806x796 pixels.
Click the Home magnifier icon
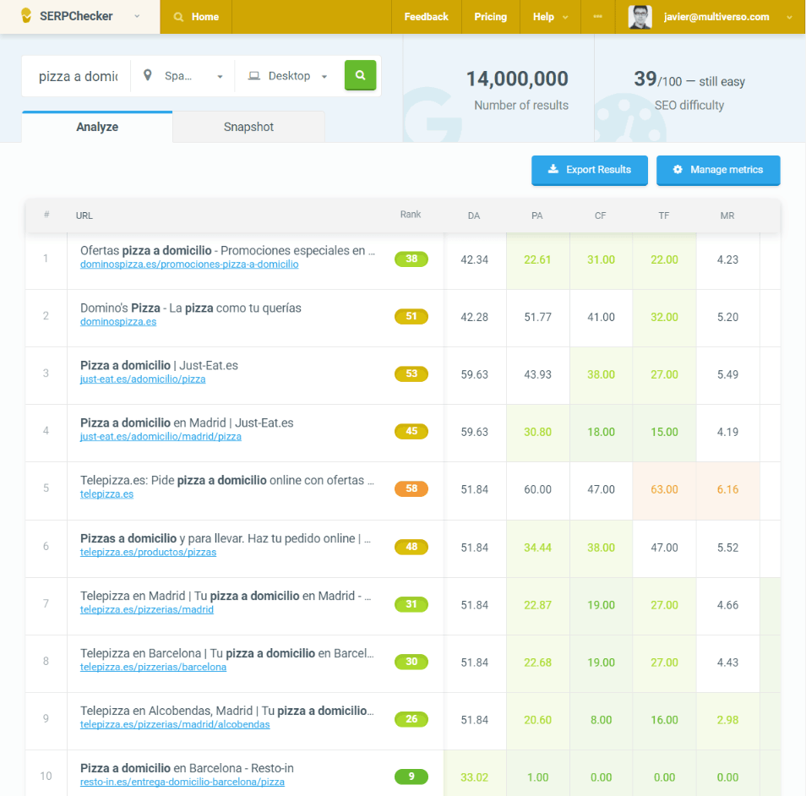tap(177, 16)
